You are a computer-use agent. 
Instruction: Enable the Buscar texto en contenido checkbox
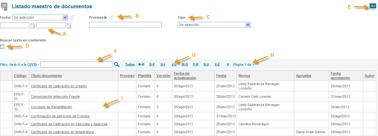[x=2, y=47]
